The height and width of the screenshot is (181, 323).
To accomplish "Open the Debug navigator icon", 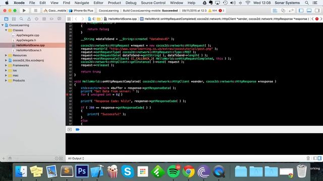I will tap(44, 19).
